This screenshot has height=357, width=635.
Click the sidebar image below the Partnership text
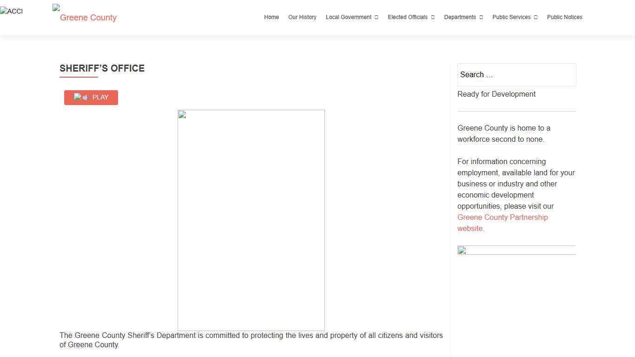(516, 250)
